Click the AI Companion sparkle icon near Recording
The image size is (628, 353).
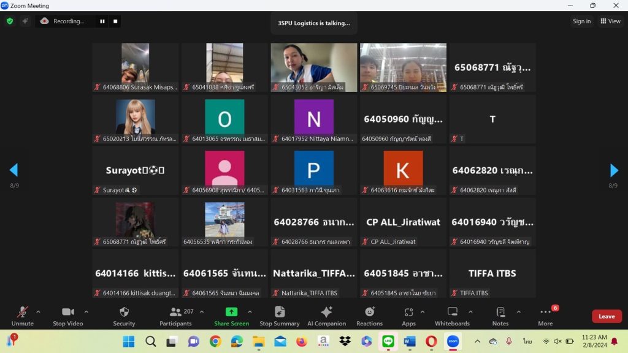click(25, 21)
